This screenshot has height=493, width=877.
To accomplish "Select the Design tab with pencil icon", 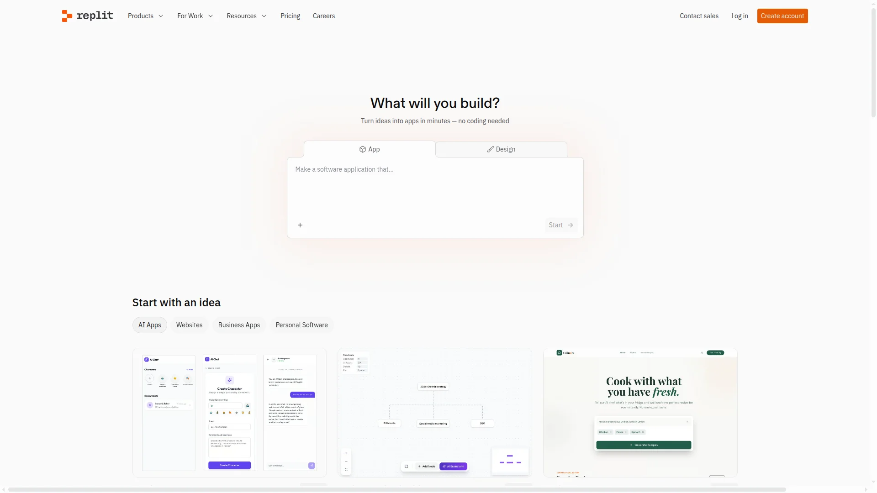I will pyautogui.click(x=501, y=149).
